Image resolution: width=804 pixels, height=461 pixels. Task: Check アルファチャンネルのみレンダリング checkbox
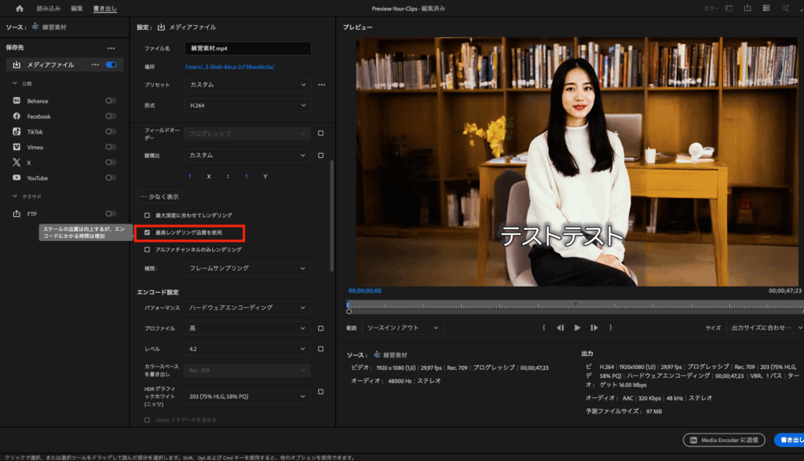pos(147,250)
